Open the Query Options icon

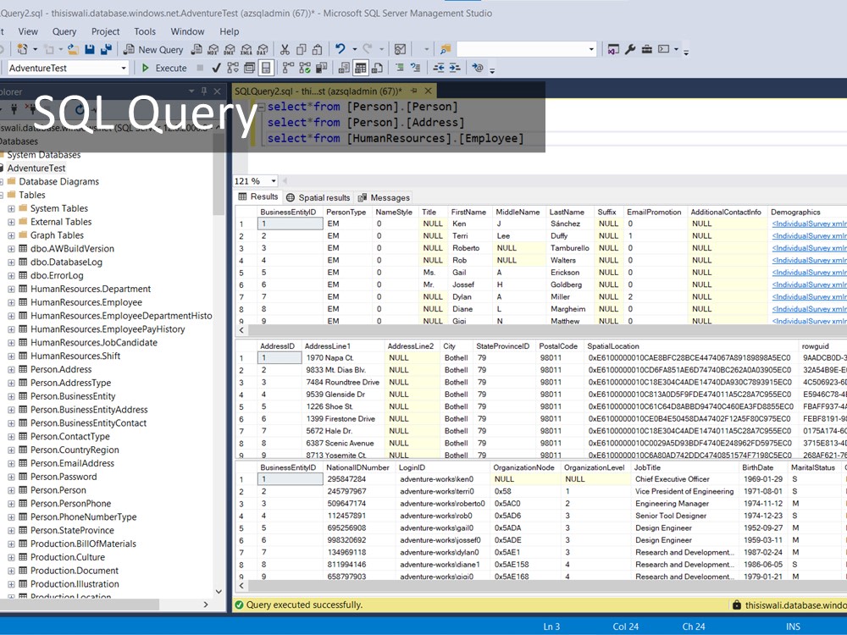(x=249, y=68)
